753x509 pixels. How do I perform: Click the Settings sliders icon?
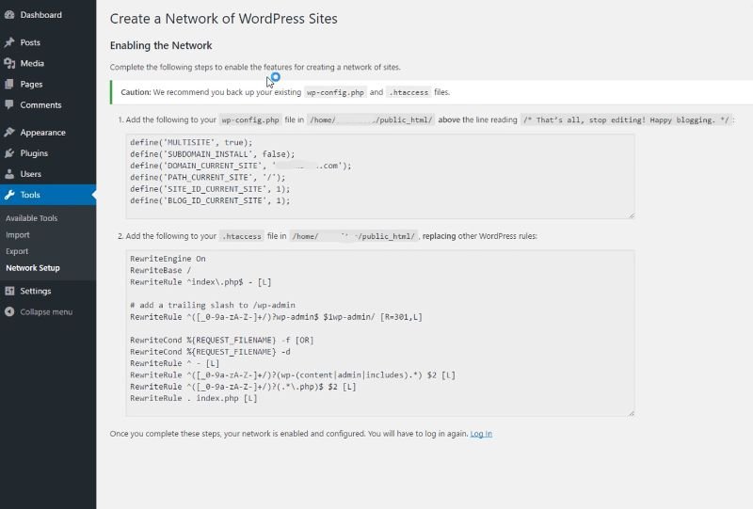(9, 291)
